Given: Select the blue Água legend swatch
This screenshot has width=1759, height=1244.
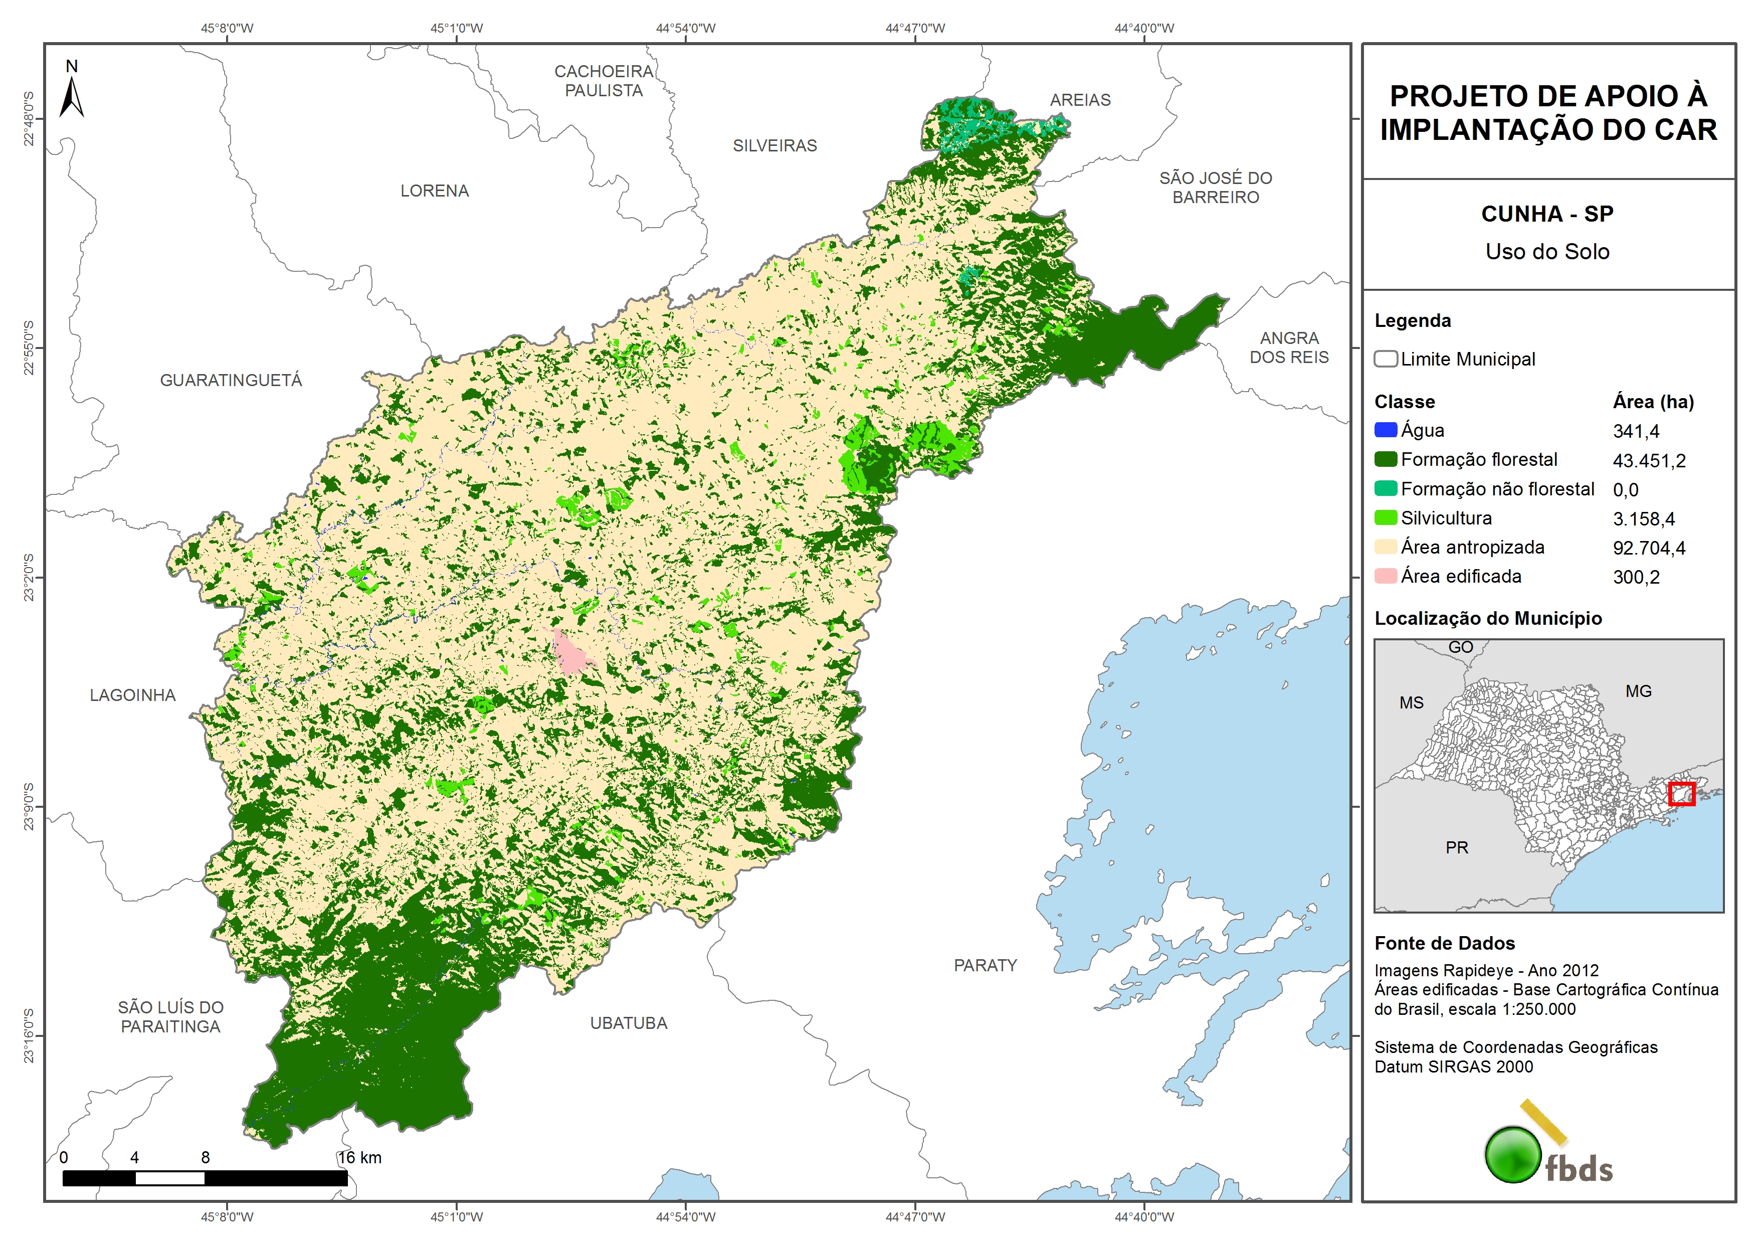Looking at the screenshot, I should (x=1385, y=430).
